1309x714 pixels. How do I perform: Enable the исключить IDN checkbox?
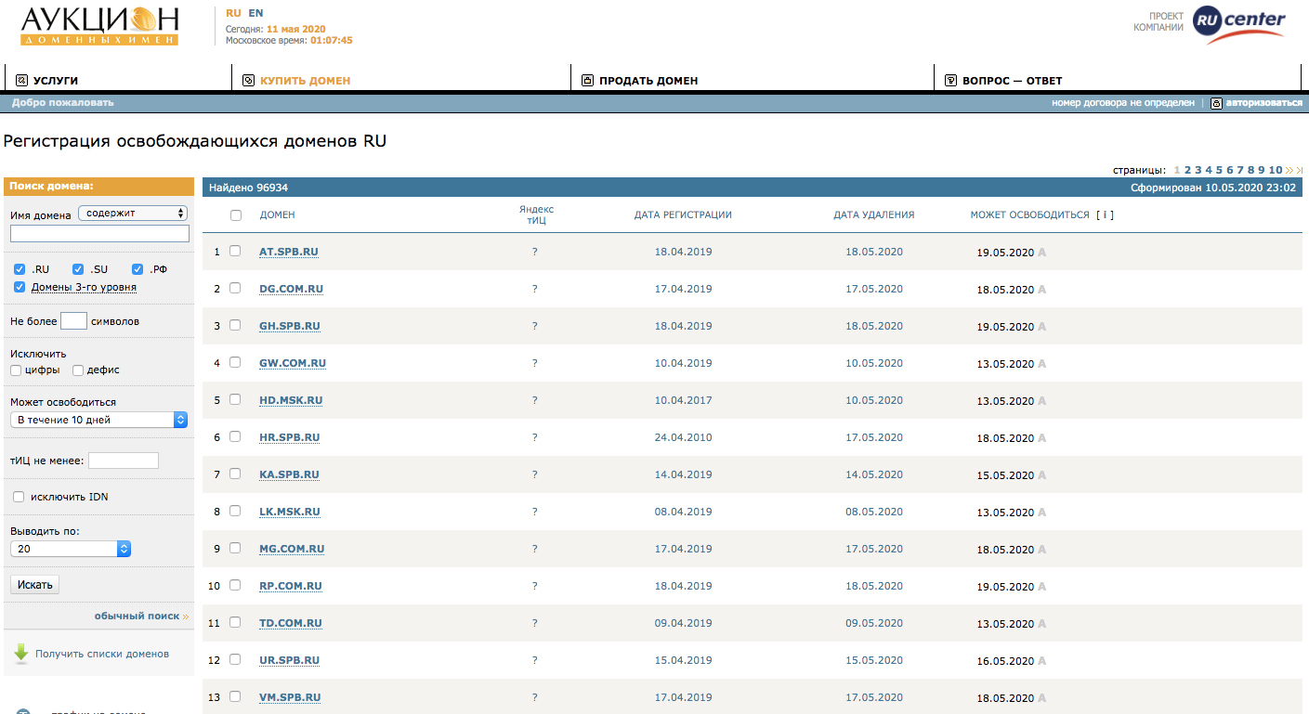pos(19,497)
